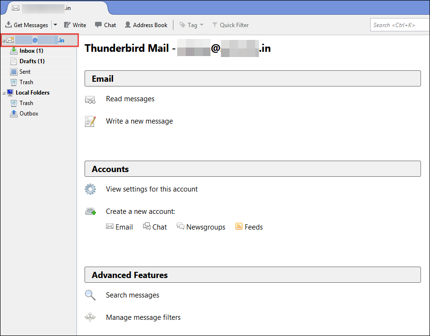Viewport: 430px width, 336px height.
Task: Toggle the Quick Filter button
Action: [x=230, y=25]
